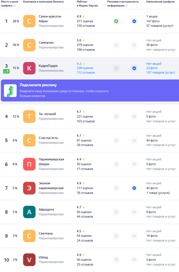Click the pink 'К' avatar of КудриПудри
Screen dimensions: 179x272
pyautogui.click(x=29, y=68)
